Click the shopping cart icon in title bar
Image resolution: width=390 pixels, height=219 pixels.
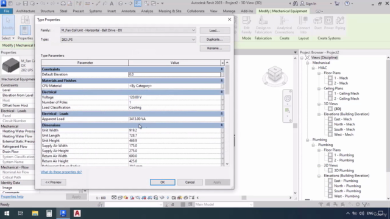[x=337, y=4]
